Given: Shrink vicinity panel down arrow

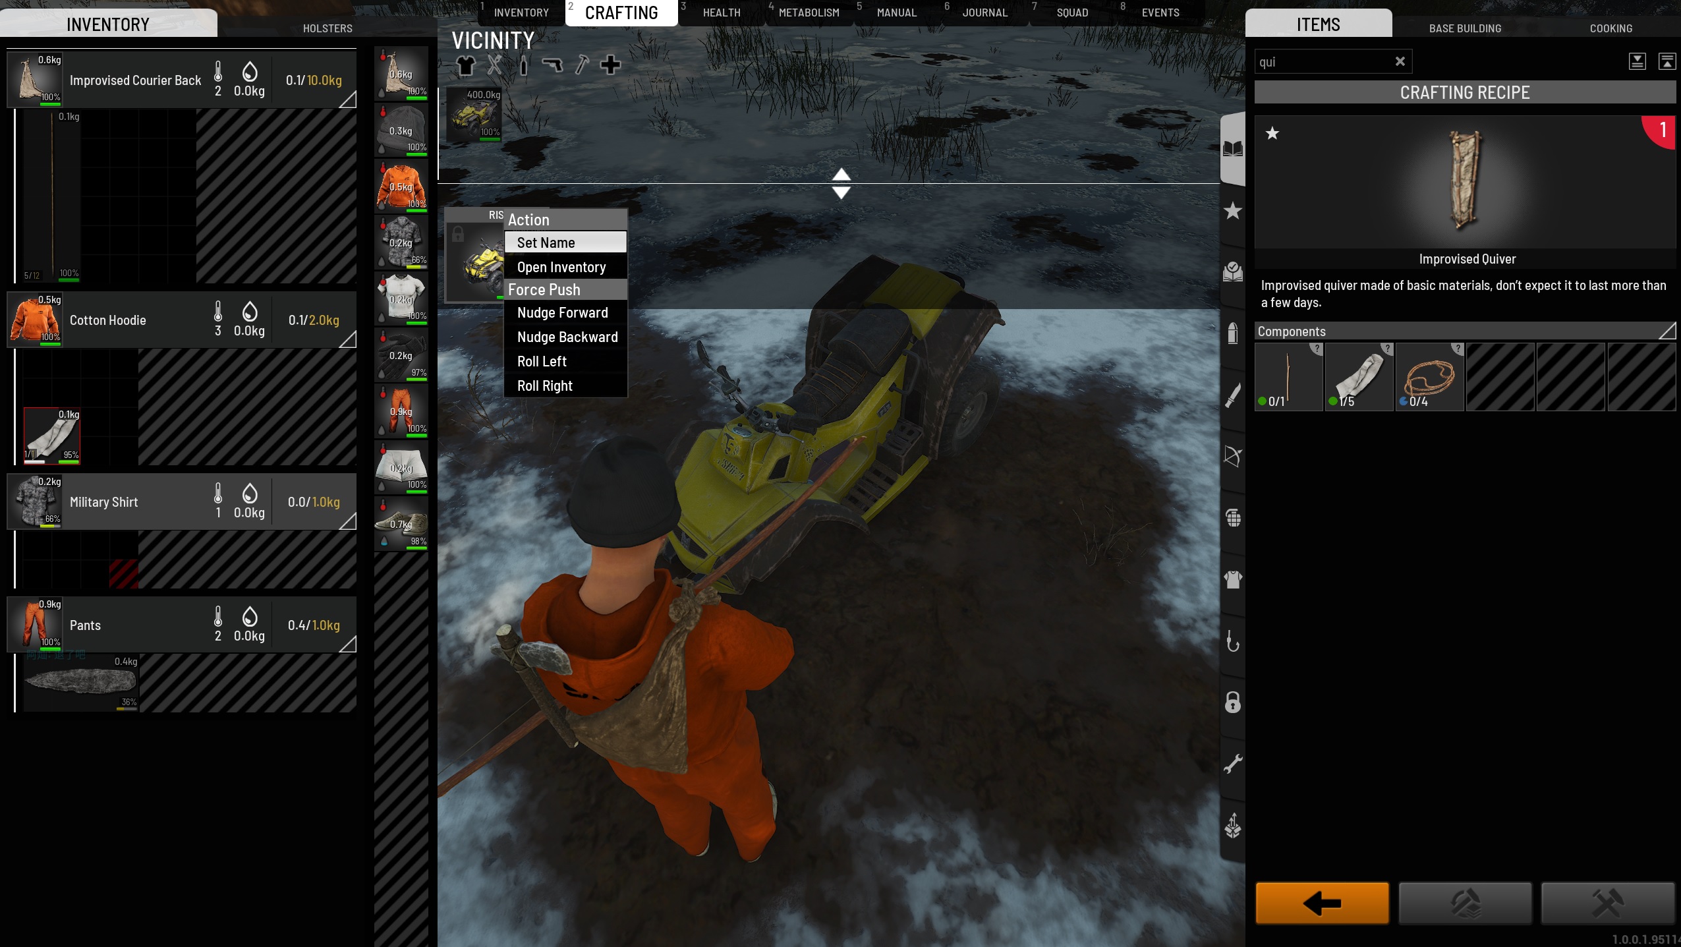Looking at the screenshot, I should point(841,192).
